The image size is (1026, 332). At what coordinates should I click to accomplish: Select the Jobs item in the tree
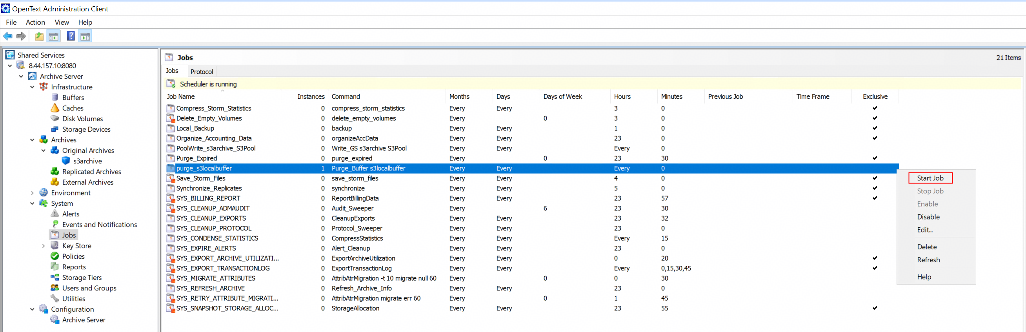pyautogui.click(x=69, y=235)
